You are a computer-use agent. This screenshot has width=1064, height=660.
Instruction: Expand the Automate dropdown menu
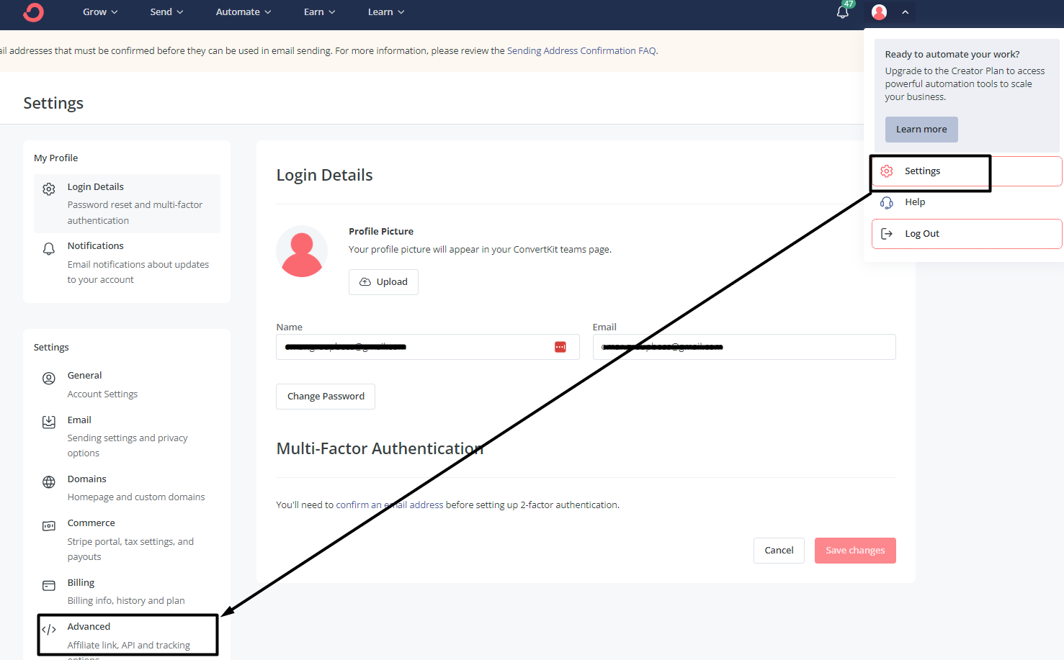coord(243,12)
